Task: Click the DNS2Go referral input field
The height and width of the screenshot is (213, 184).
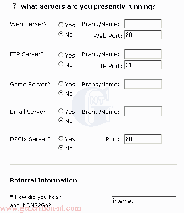Action: 144,201
